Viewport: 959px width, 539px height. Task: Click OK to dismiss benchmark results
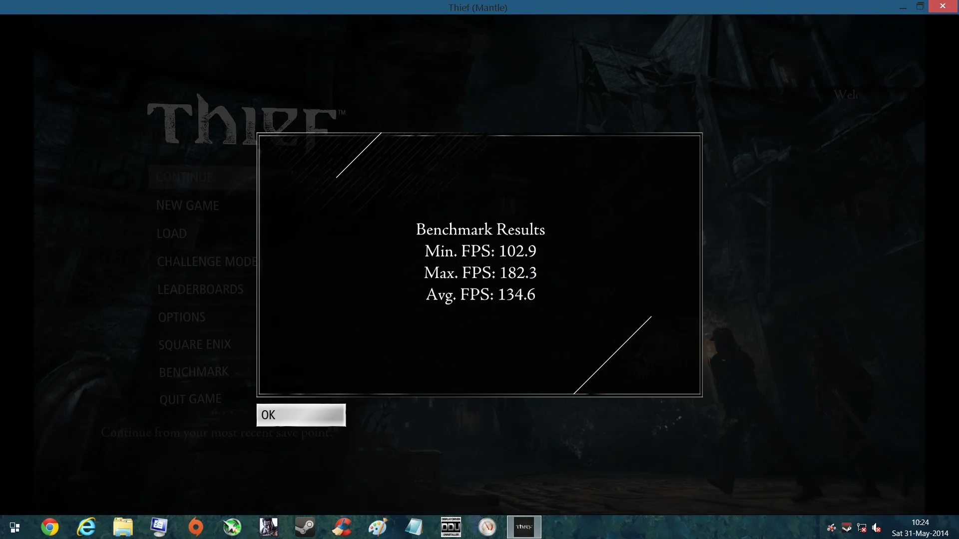click(x=301, y=415)
